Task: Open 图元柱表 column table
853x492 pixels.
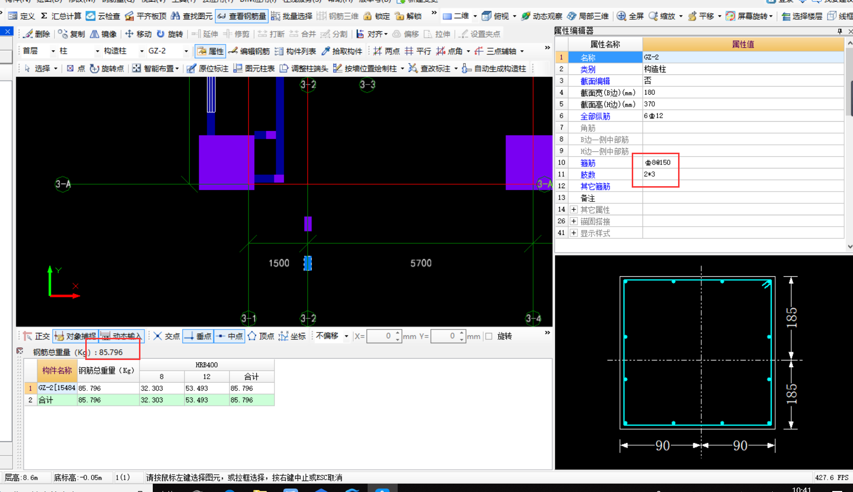Action: tap(254, 68)
